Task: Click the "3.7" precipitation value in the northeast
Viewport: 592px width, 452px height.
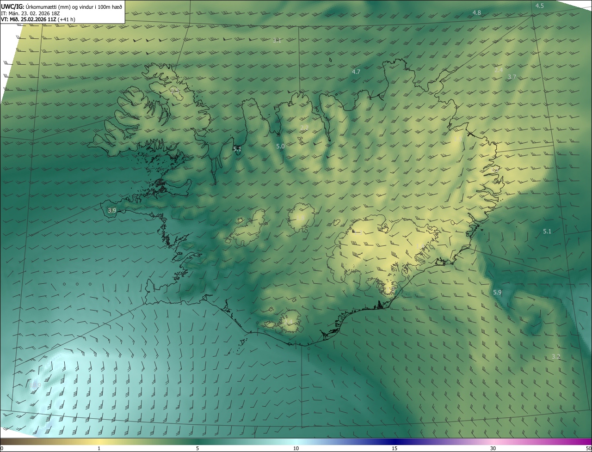Action: click(512, 77)
